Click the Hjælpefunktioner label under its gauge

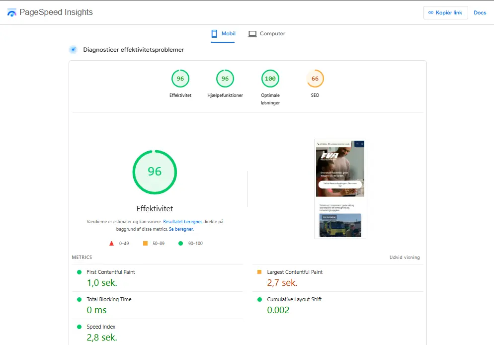pyautogui.click(x=225, y=95)
